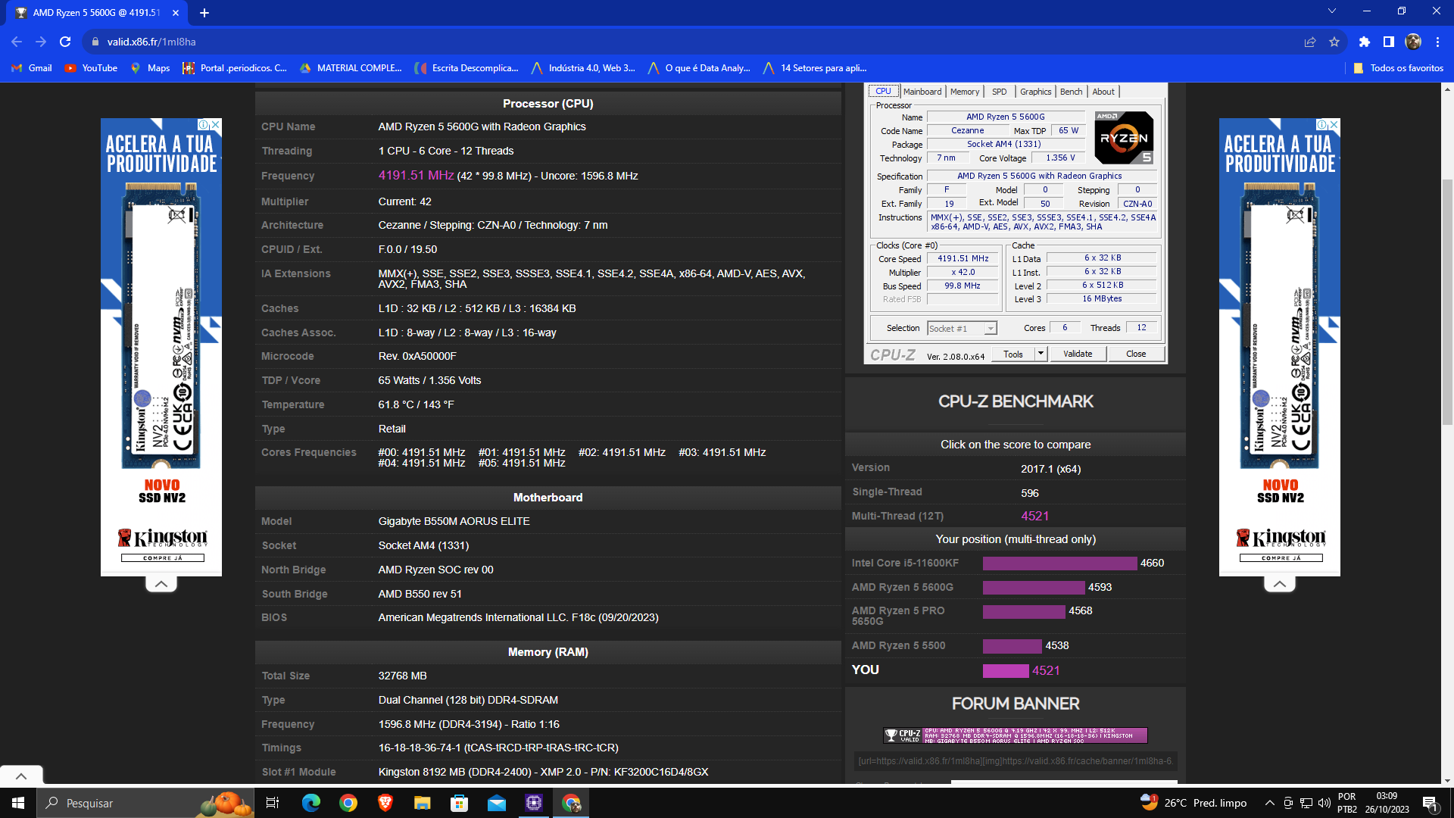Screen dimensions: 1454x818
Task: Click the multi-thread score 4521
Action: pos(1035,516)
